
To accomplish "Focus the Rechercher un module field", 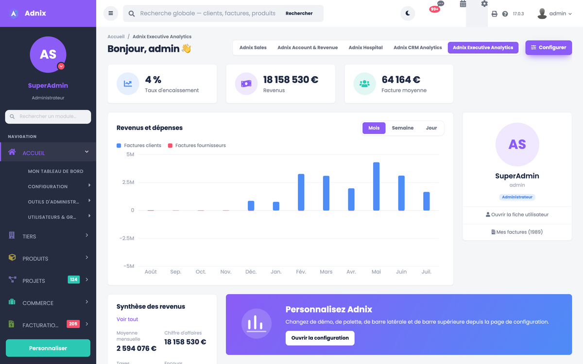I will tap(48, 116).
